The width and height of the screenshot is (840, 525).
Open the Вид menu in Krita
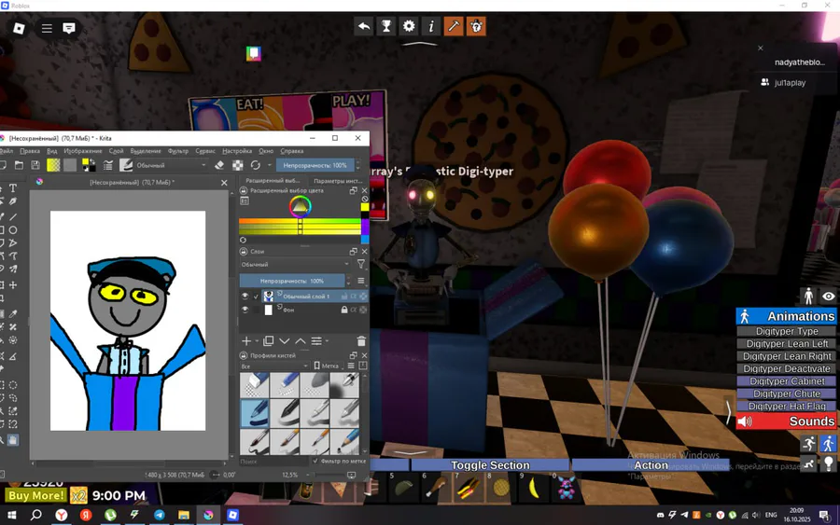pyautogui.click(x=52, y=151)
